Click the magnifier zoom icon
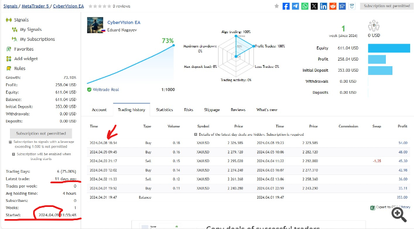The height and width of the screenshot is (229, 414). (x=399, y=215)
